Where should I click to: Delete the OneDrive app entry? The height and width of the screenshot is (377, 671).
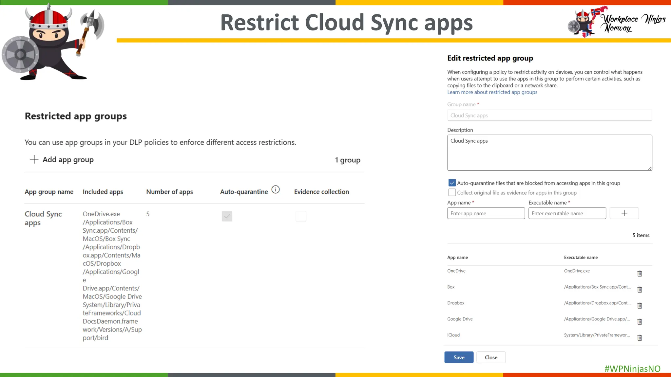point(640,274)
